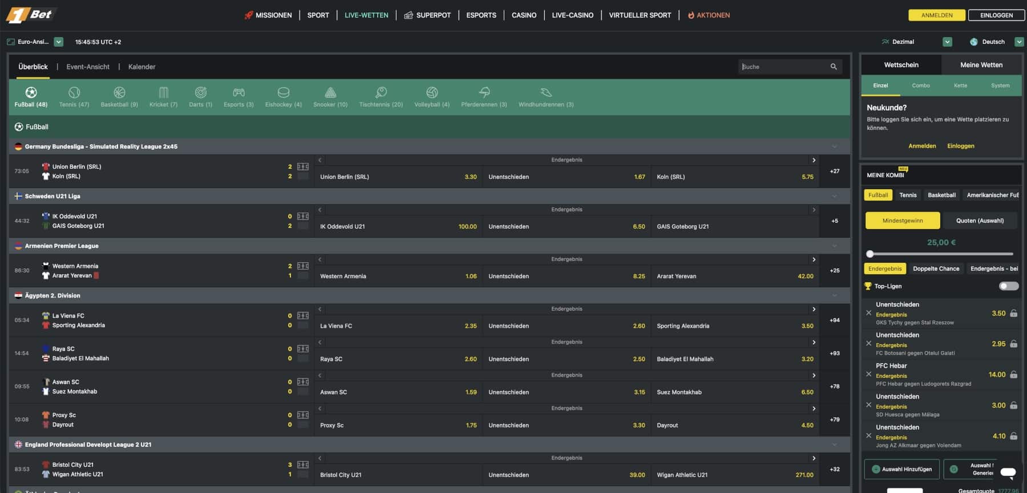Open the Deutsch language dropdown
1027x493 pixels.
(1019, 42)
